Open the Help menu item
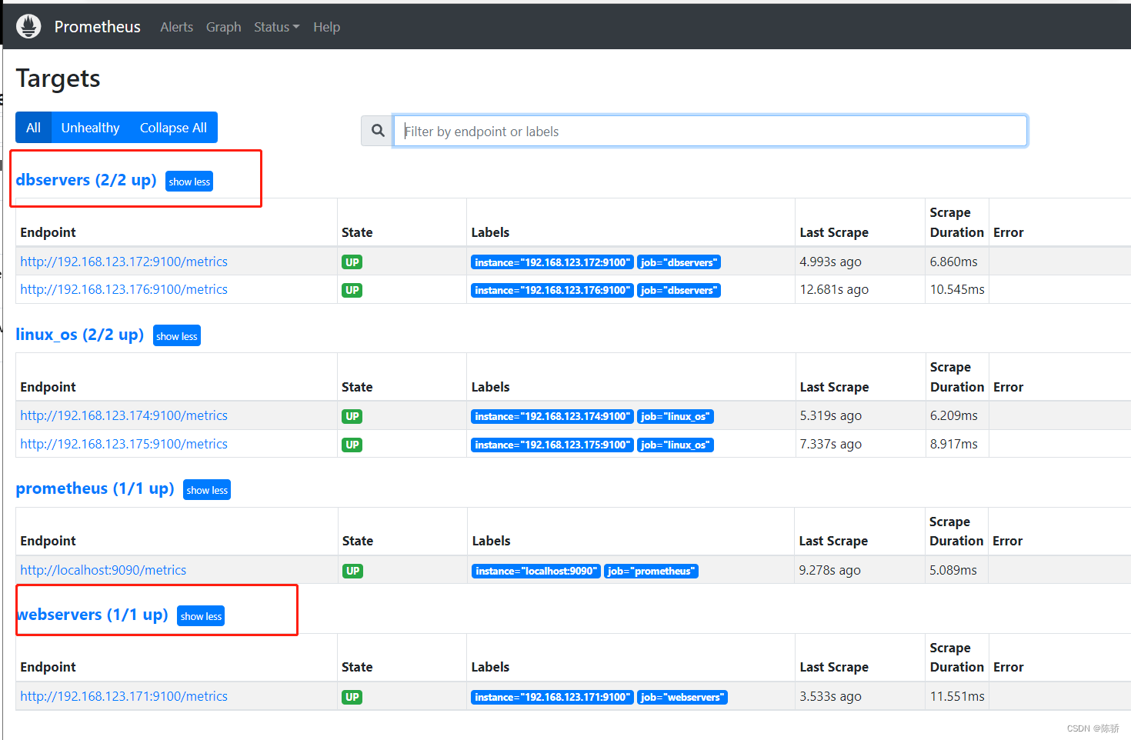This screenshot has height=740, width=1131. click(x=326, y=27)
